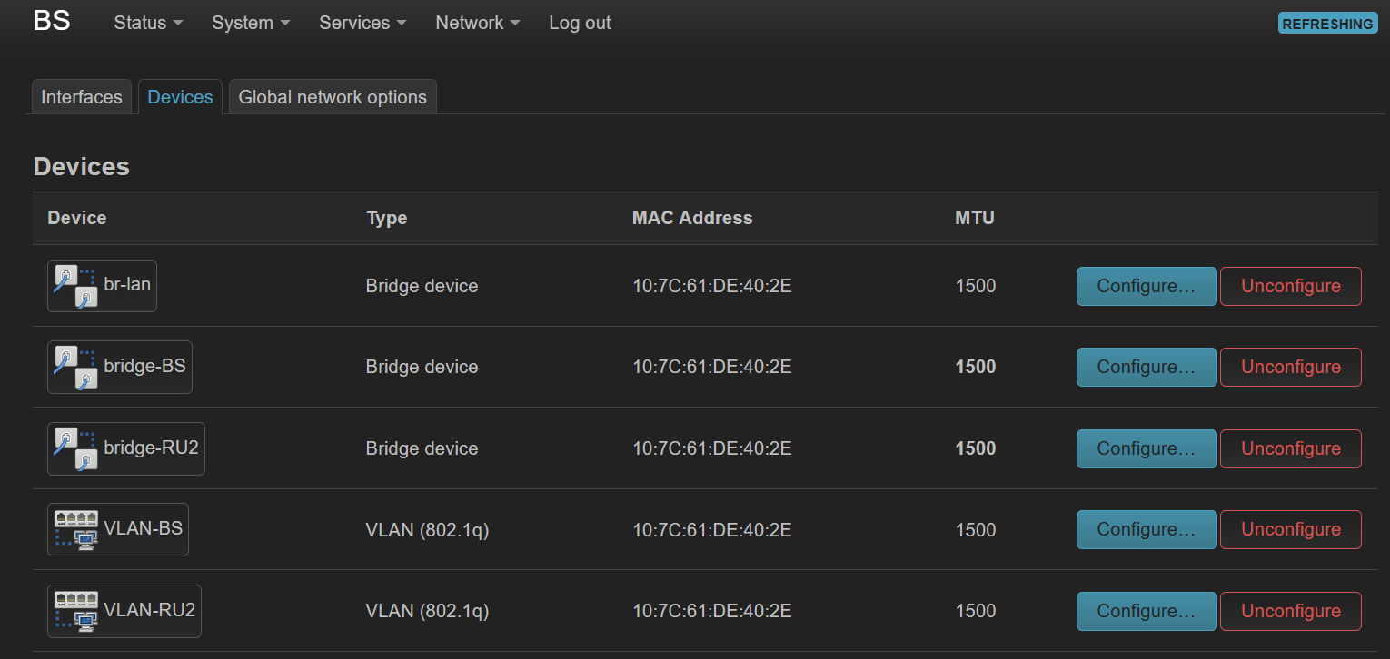
Task: Unconfigure the bridge-BS device
Action: pos(1290,367)
